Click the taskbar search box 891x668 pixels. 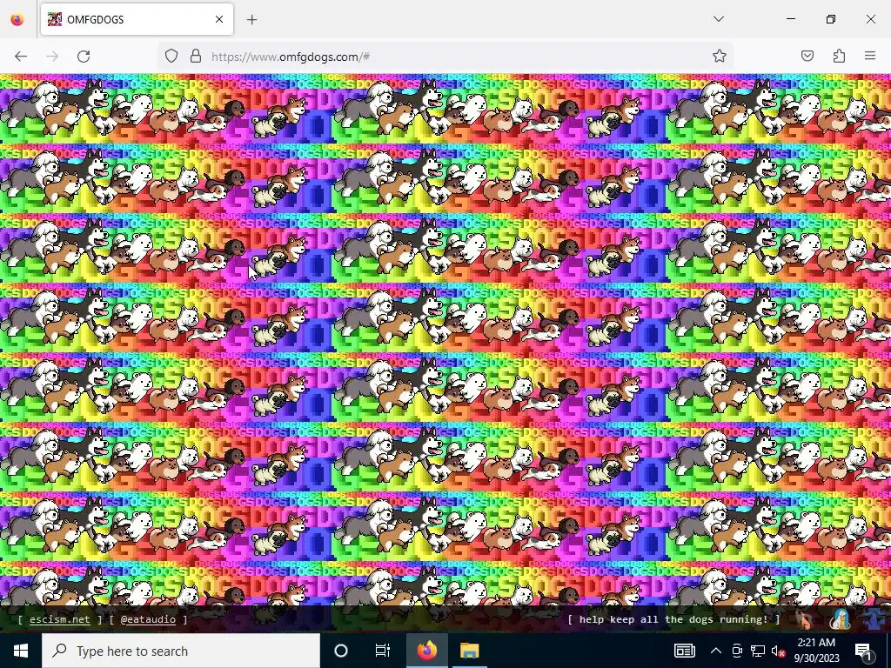pyautogui.click(x=181, y=651)
